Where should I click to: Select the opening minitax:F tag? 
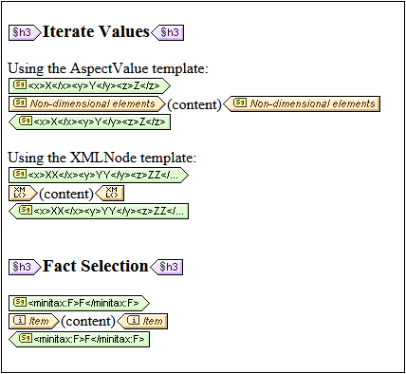[x=79, y=303]
